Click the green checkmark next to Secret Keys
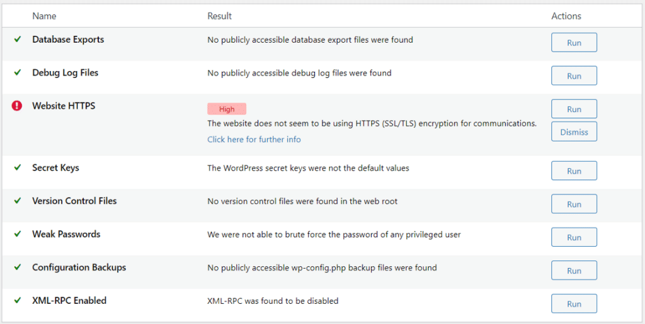The image size is (645, 324). click(x=18, y=167)
